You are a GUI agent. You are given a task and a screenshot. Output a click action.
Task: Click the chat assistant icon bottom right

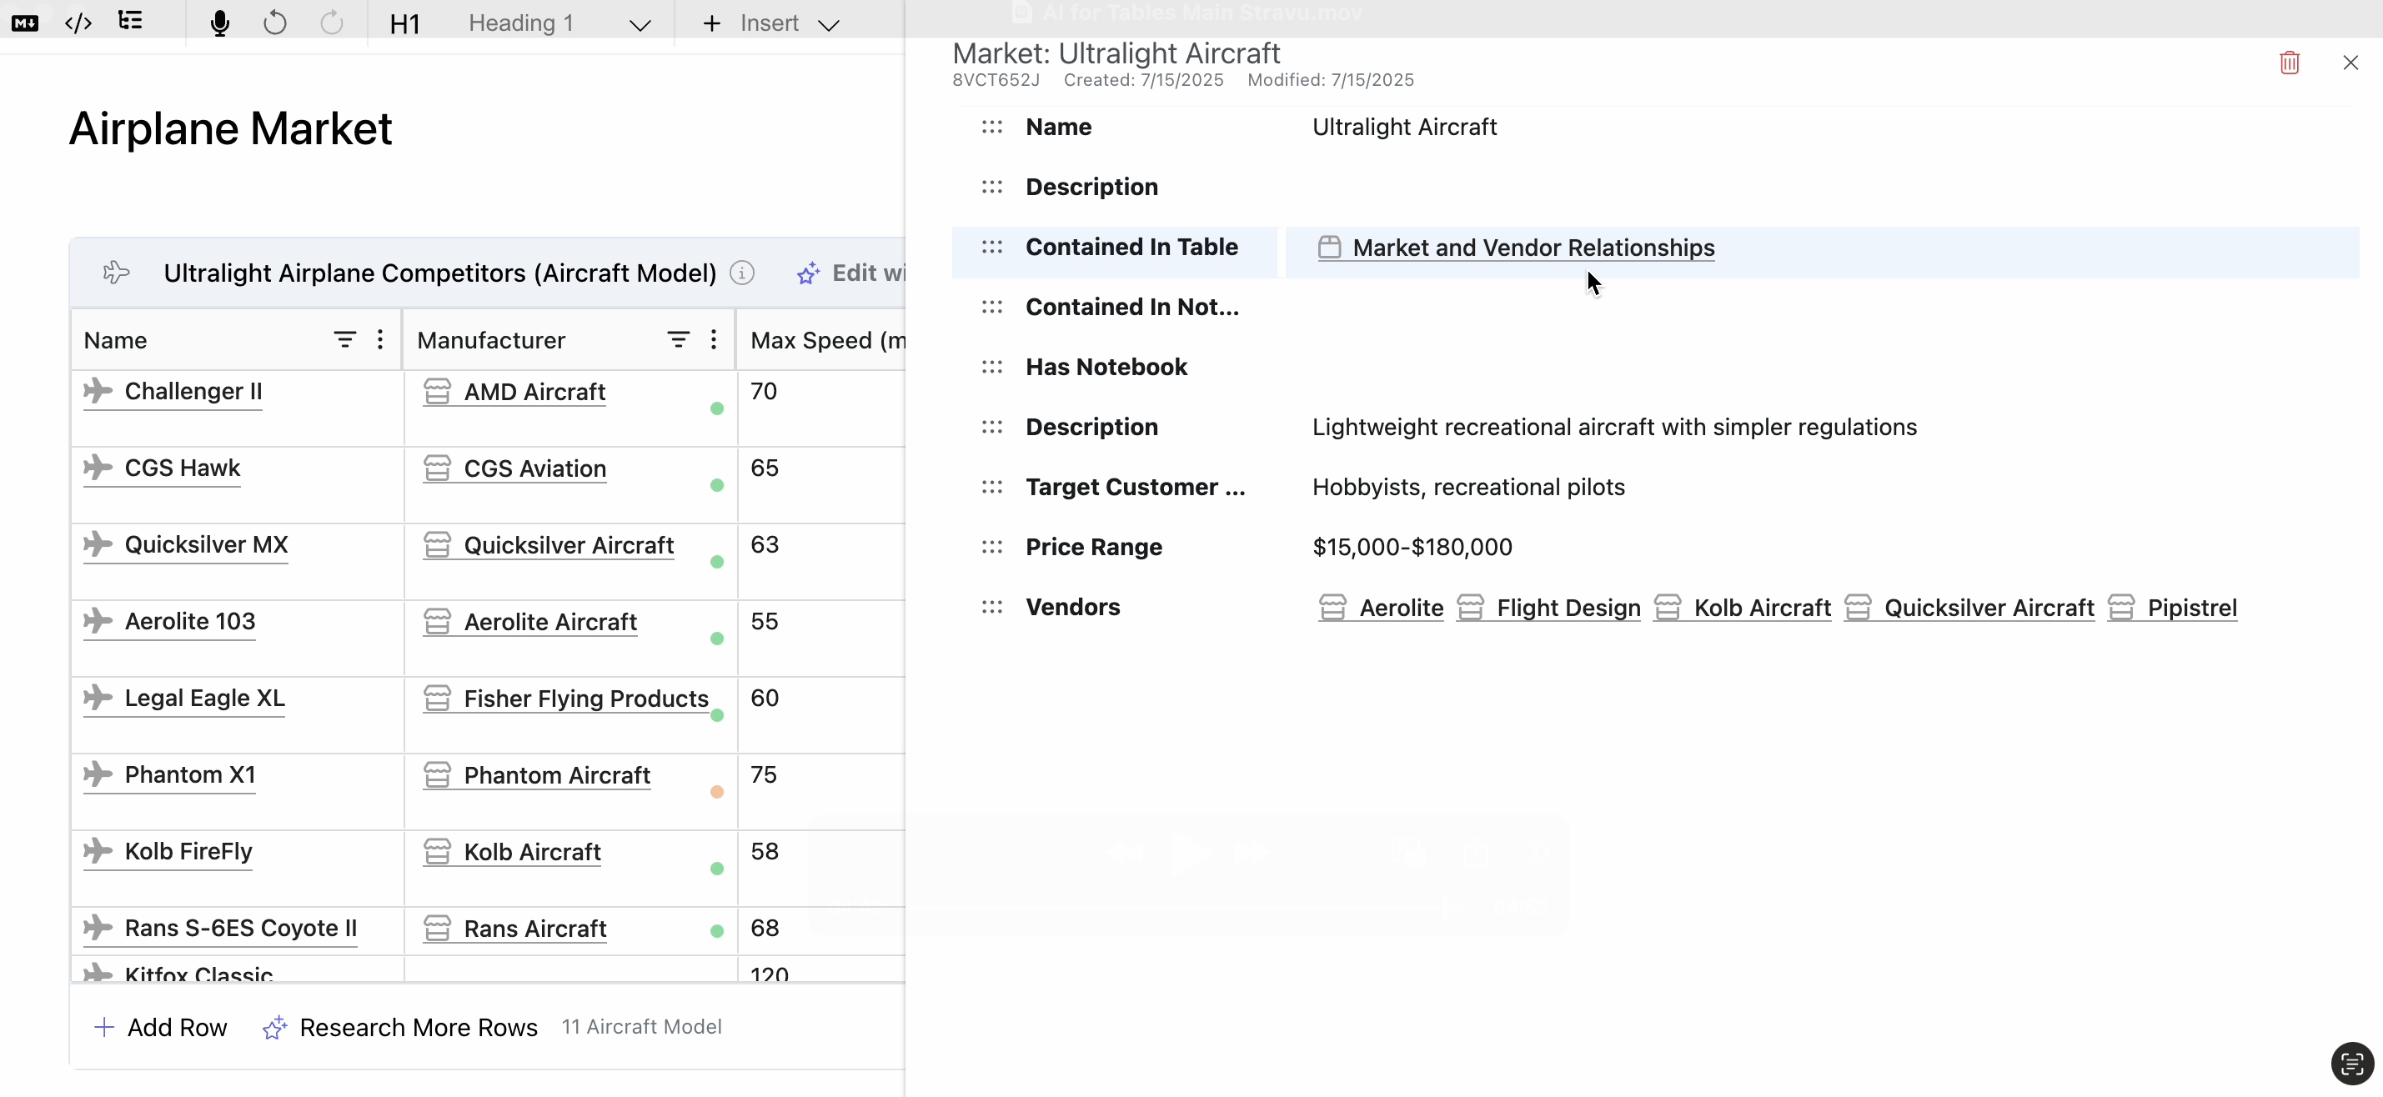[x=2351, y=1064]
